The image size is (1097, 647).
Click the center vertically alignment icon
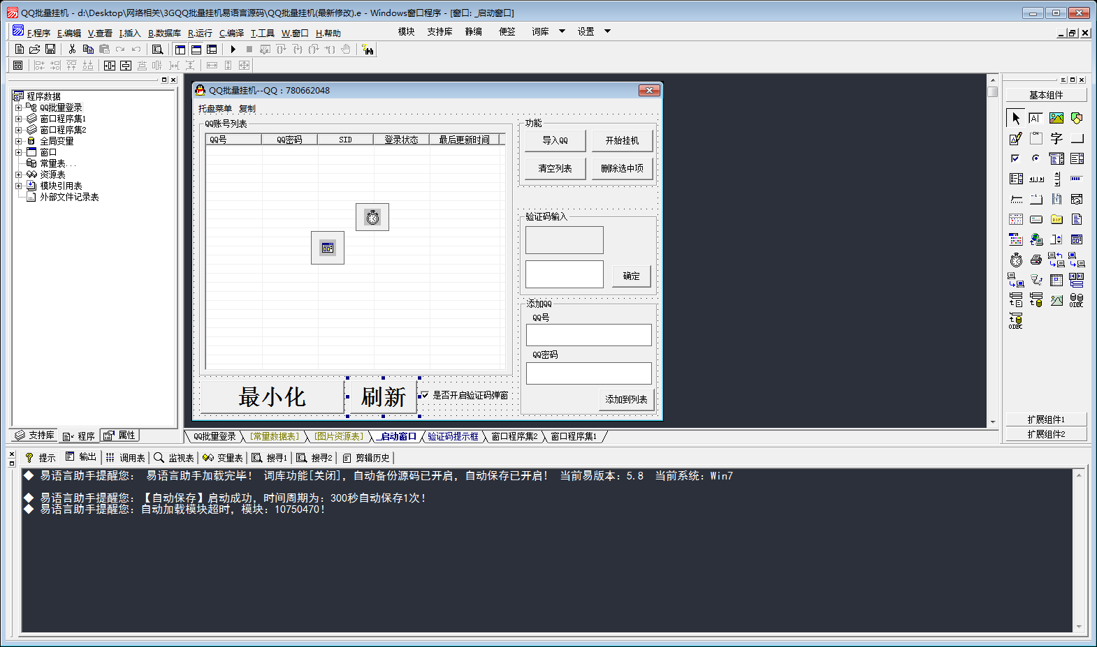point(126,66)
